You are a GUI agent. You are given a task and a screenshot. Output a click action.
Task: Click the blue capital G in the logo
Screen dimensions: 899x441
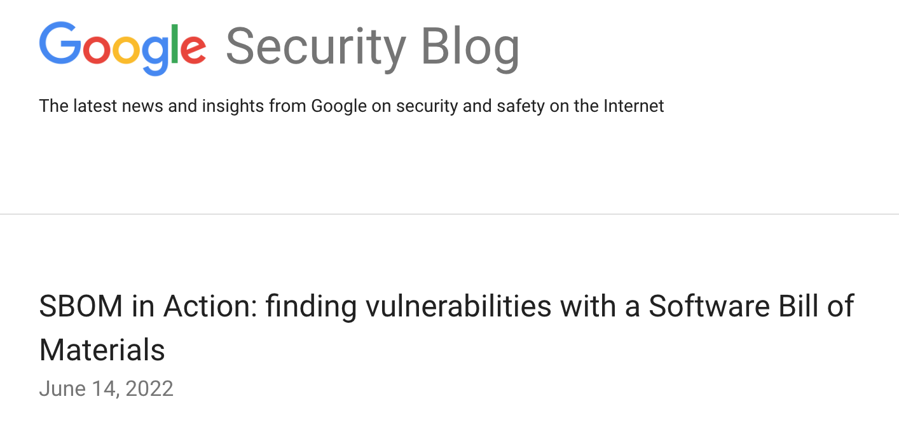(58, 44)
